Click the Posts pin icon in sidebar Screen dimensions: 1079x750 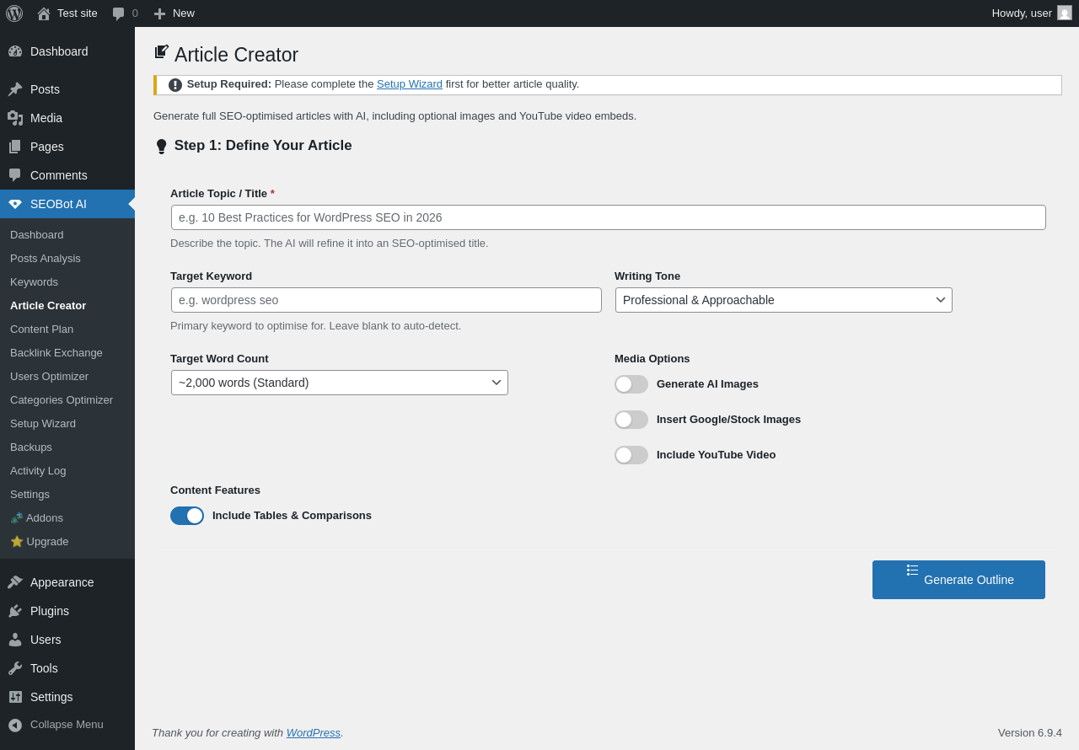point(15,89)
